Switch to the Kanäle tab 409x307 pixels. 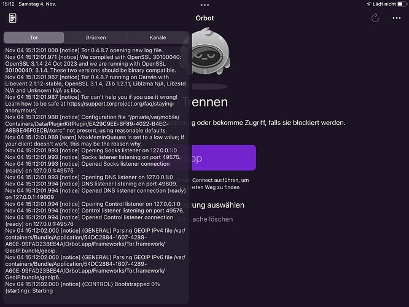(x=158, y=37)
